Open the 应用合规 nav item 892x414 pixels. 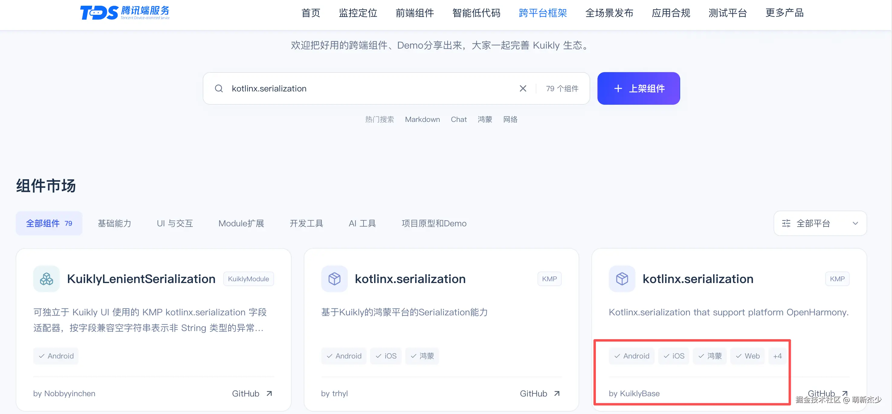671,13
